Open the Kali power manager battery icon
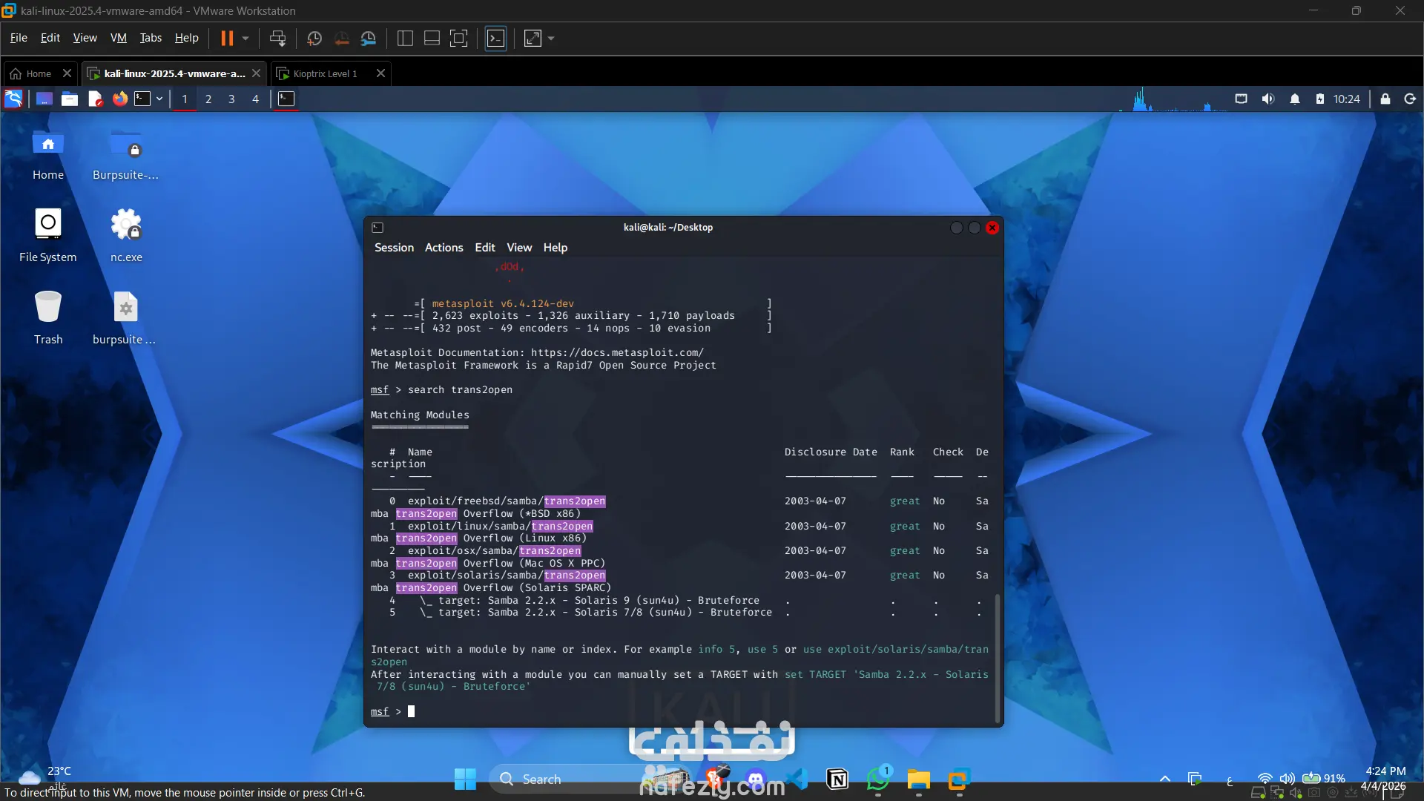Screen dimensions: 1424x801 coord(1320,99)
